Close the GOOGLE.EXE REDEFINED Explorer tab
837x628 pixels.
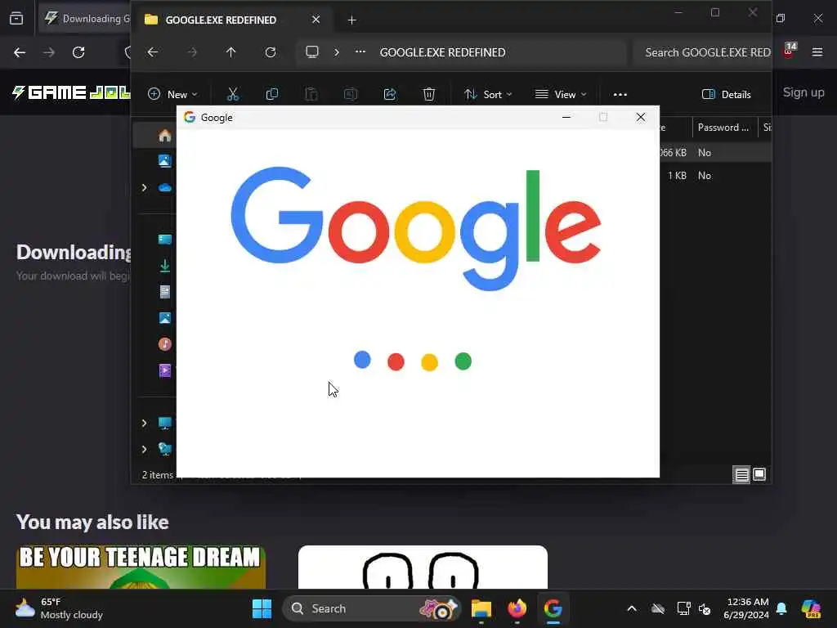point(316,20)
